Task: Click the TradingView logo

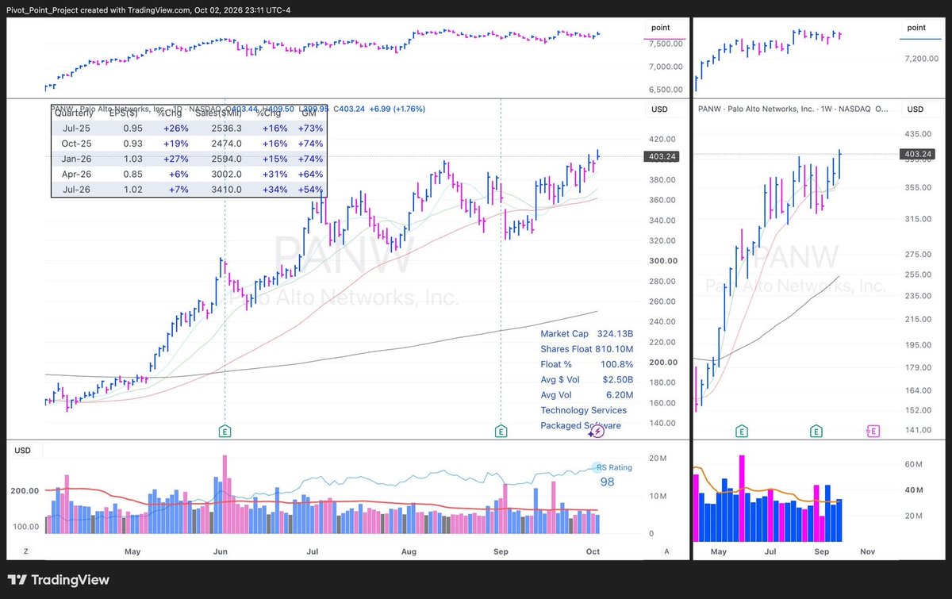Action: pos(59,580)
